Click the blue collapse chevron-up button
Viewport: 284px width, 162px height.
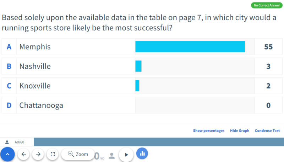click(7, 154)
